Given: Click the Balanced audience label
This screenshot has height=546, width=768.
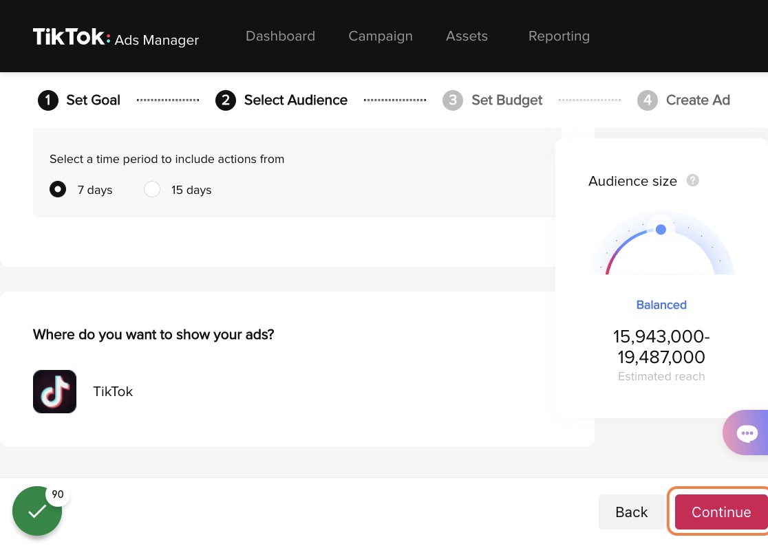Looking at the screenshot, I should (x=661, y=305).
